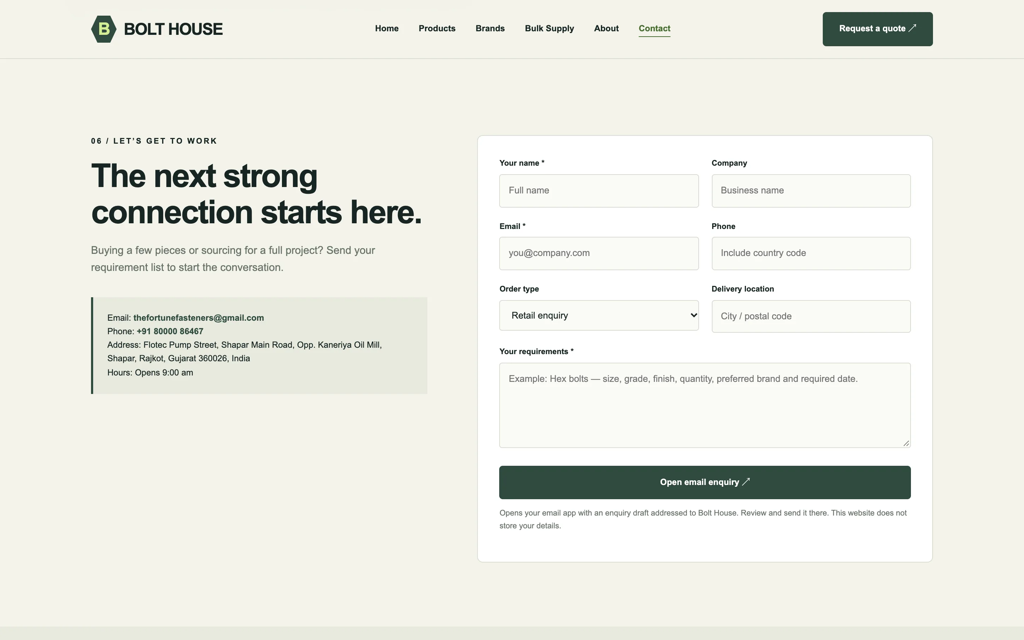Viewport: 1024px width, 640px height.
Task: Click the Bolt House hexagon logo icon
Action: tap(104, 29)
